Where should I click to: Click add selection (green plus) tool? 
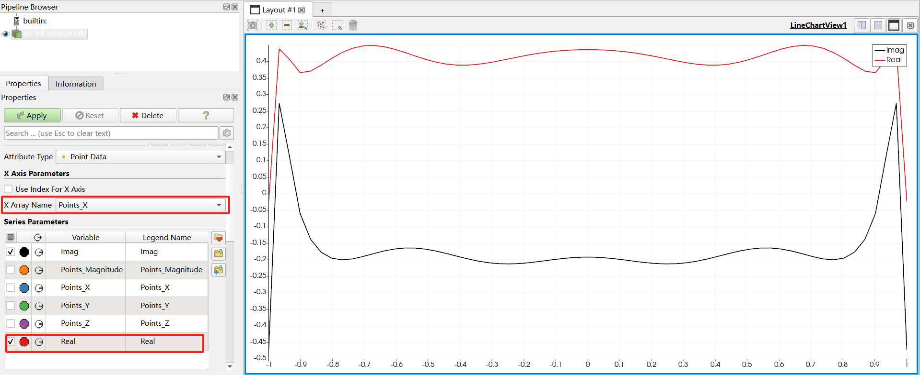(271, 25)
